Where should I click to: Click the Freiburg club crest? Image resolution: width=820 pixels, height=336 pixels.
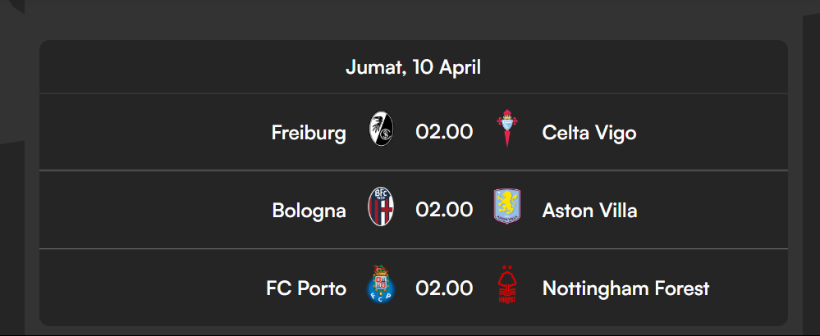pos(381,131)
